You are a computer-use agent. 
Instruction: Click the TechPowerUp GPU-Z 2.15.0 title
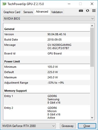pyautogui.click(x=26, y=4)
